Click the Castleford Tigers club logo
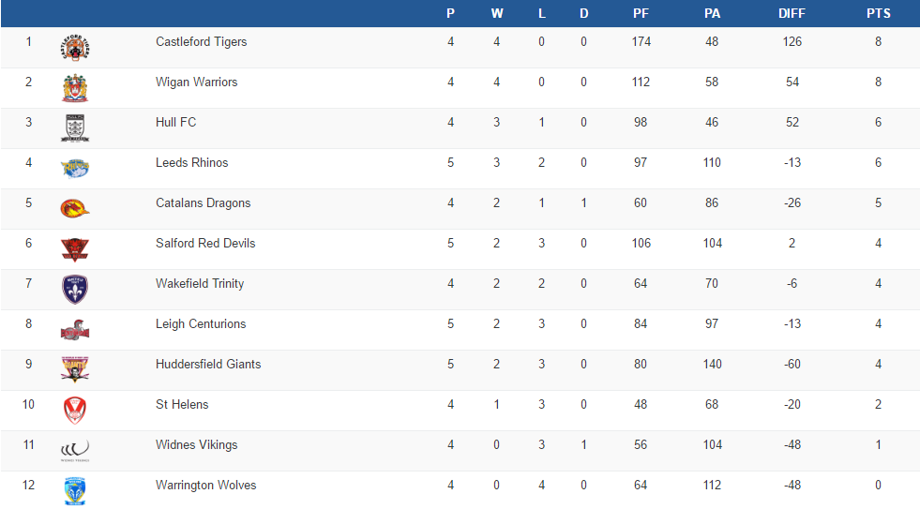Viewport: 920px width, 509px height. click(x=75, y=48)
